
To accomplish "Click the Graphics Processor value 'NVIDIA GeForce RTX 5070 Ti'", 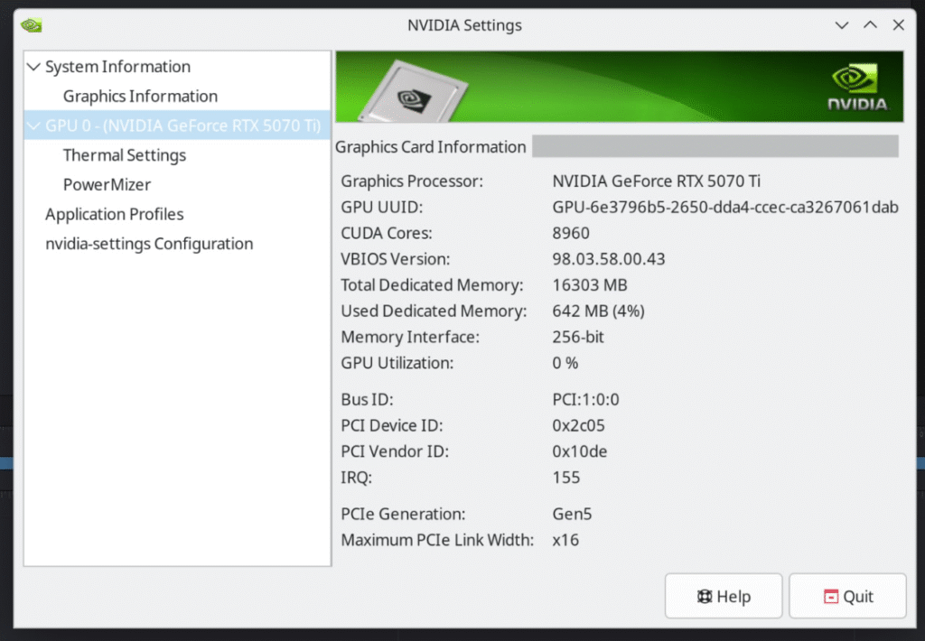I will tap(656, 181).
